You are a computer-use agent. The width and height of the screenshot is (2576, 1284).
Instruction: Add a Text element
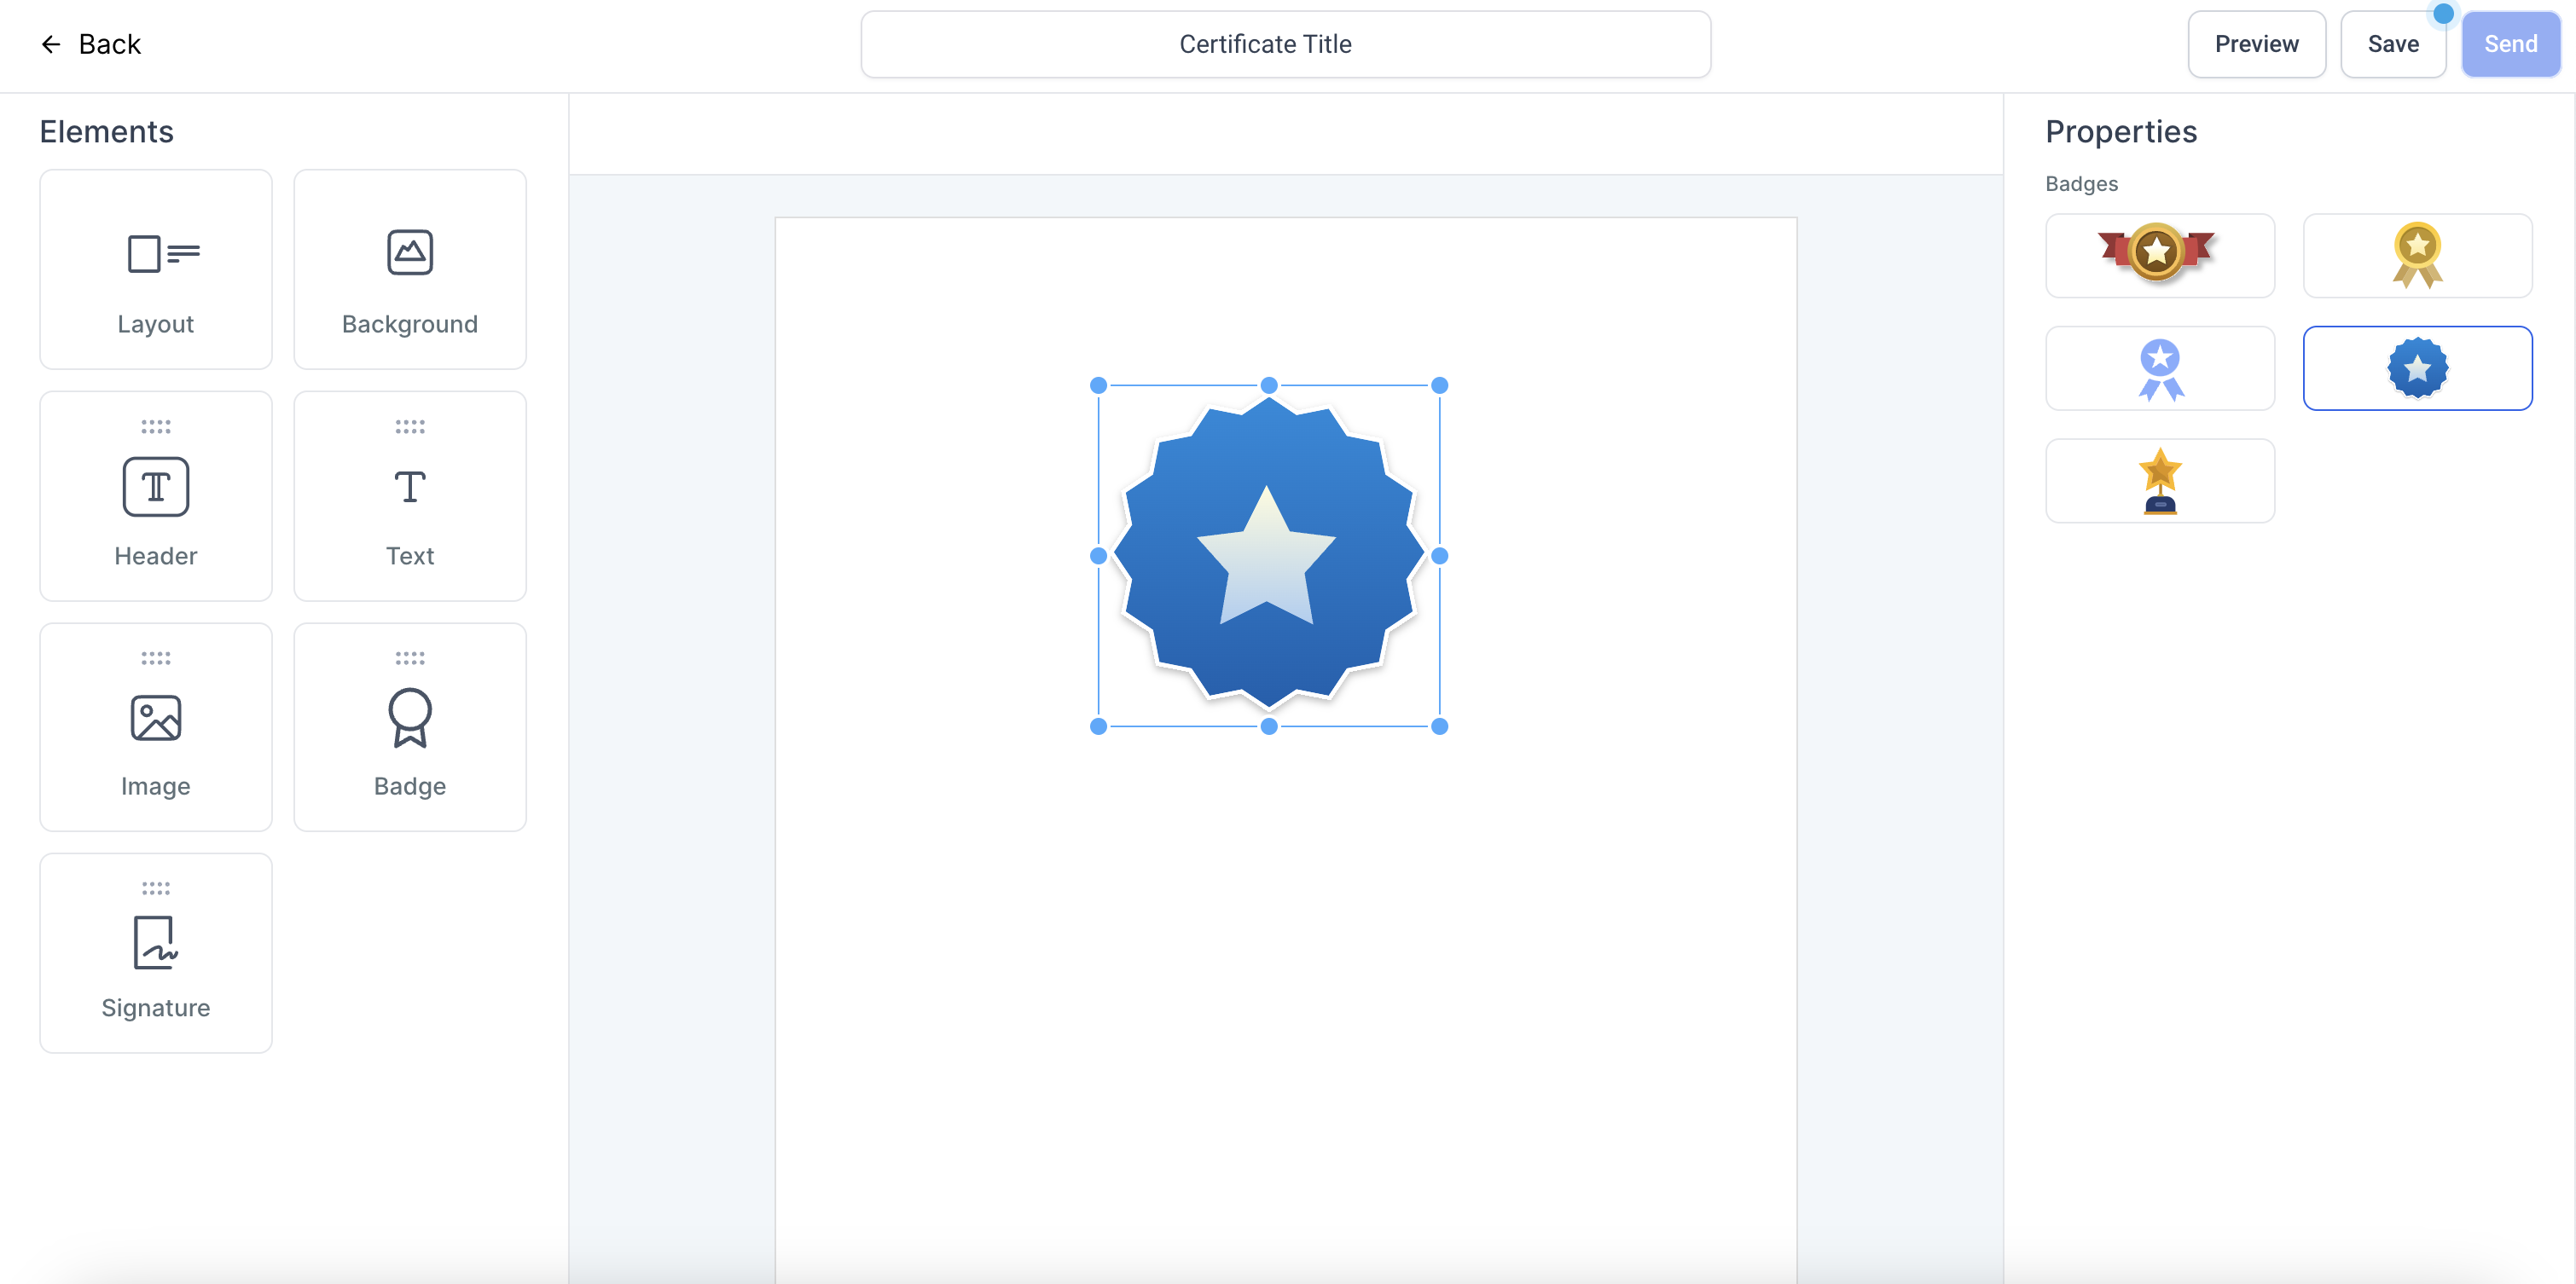409,495
